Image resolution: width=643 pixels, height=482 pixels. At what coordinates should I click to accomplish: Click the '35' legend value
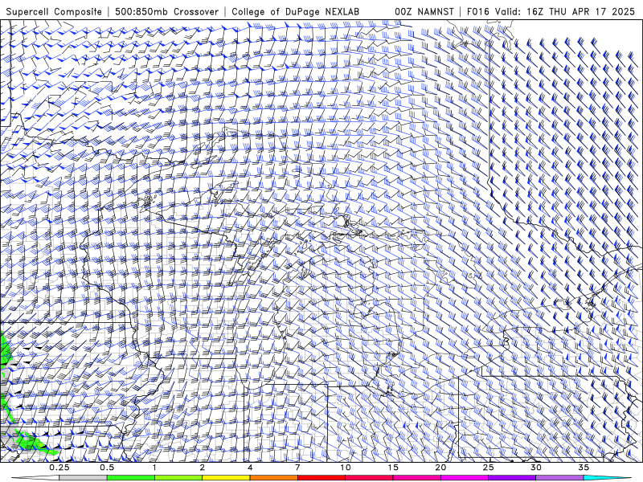click(584, 468)
